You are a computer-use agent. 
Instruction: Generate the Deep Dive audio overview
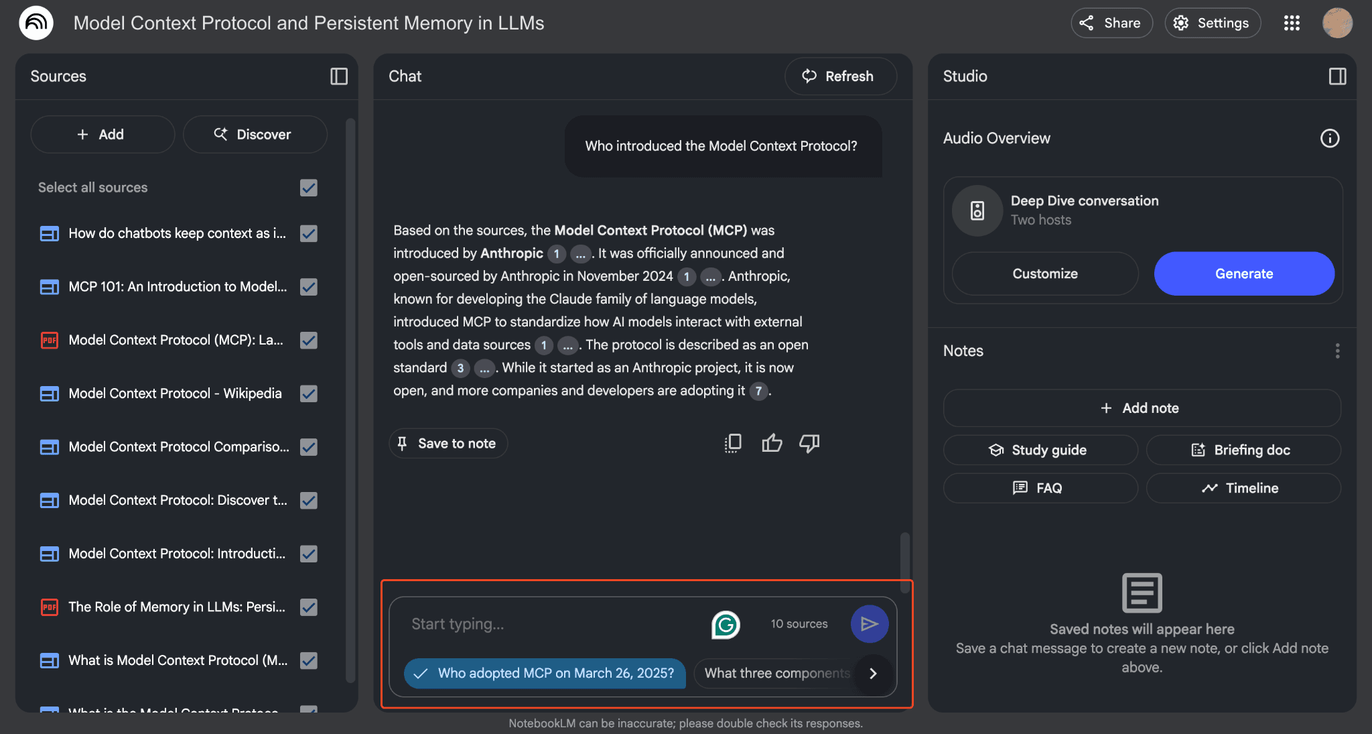point(1243,273)
